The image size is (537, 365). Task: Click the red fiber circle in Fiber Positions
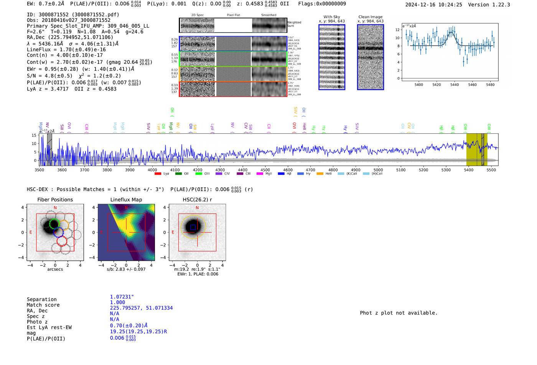(x=62, y=241)
